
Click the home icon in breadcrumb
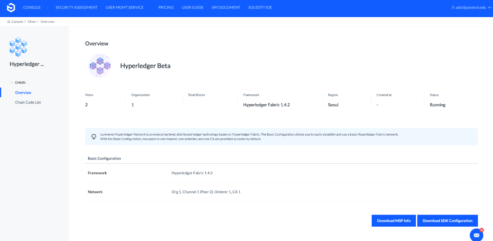coord(9,22)
